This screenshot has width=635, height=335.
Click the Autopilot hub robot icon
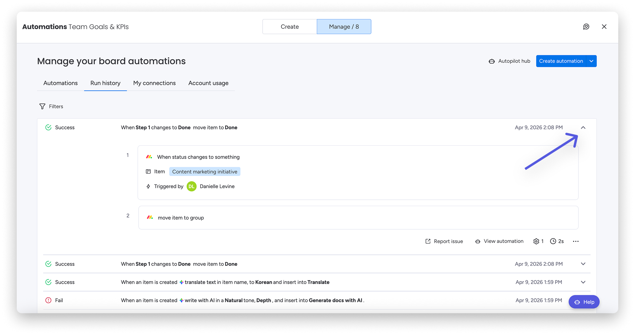[x=492, y=61]
